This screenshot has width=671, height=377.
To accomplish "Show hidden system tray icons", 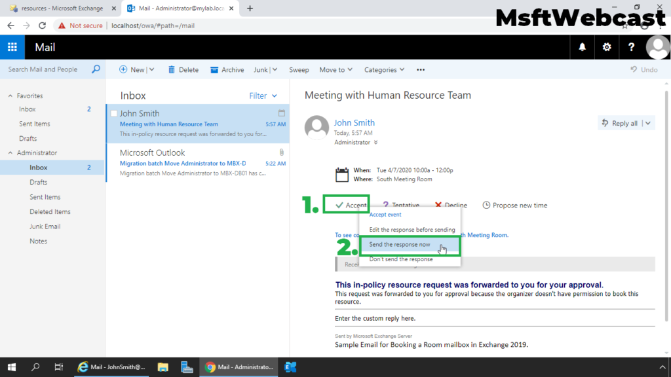I will click(x=662, y=367).
